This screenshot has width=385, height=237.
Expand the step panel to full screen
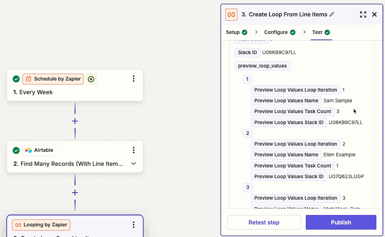(363, 15)
